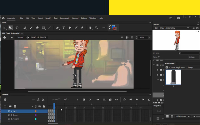Viewport: 200px width, 125px height.
Task: Play the timeline animation
Action: [x=137, y=100]
